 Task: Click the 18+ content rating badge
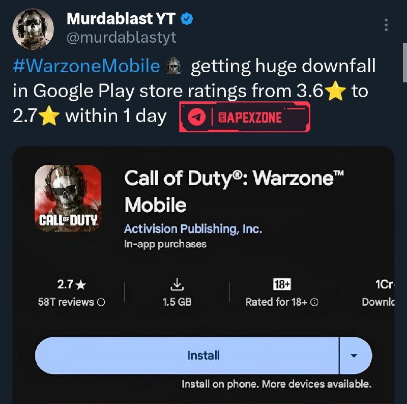click(x=282, y=284)
